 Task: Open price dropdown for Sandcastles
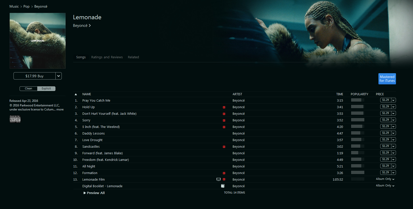[393, 146]
